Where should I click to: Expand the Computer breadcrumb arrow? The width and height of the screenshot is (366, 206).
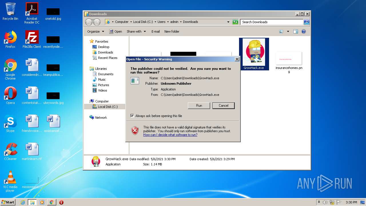point(131,22)
